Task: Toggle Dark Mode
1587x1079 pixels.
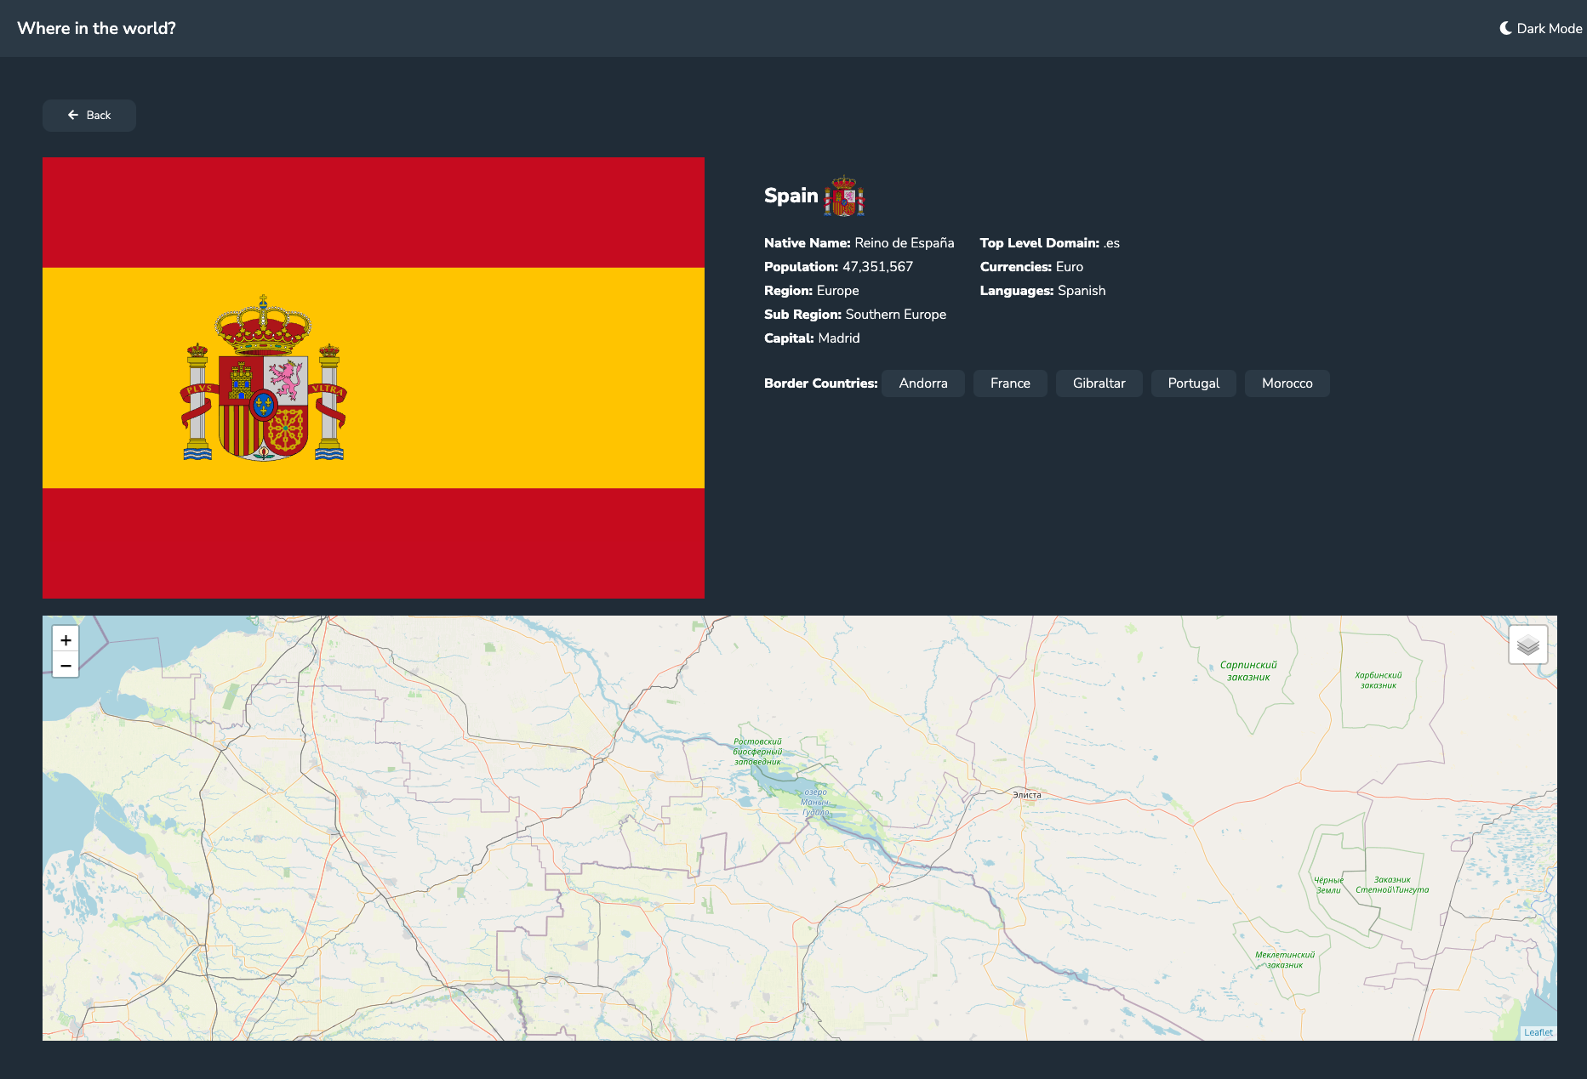Action: coord(1540,27)
